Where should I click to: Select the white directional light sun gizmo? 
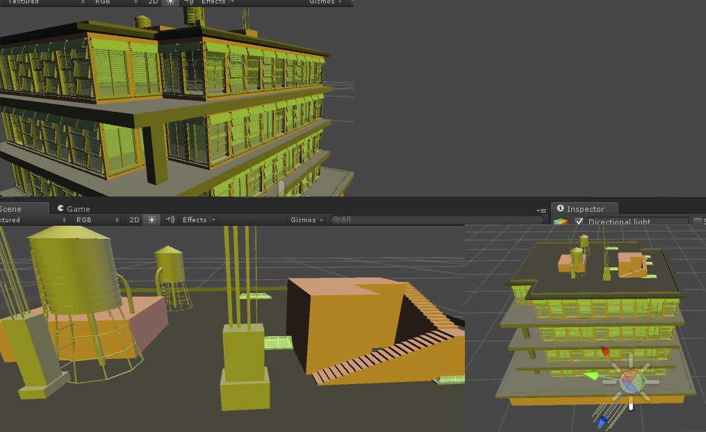pyautogui.click(x=631, y=381)
